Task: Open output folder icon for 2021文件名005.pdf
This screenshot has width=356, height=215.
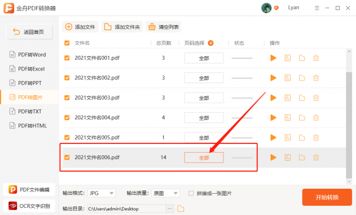Action: (302, 137)
